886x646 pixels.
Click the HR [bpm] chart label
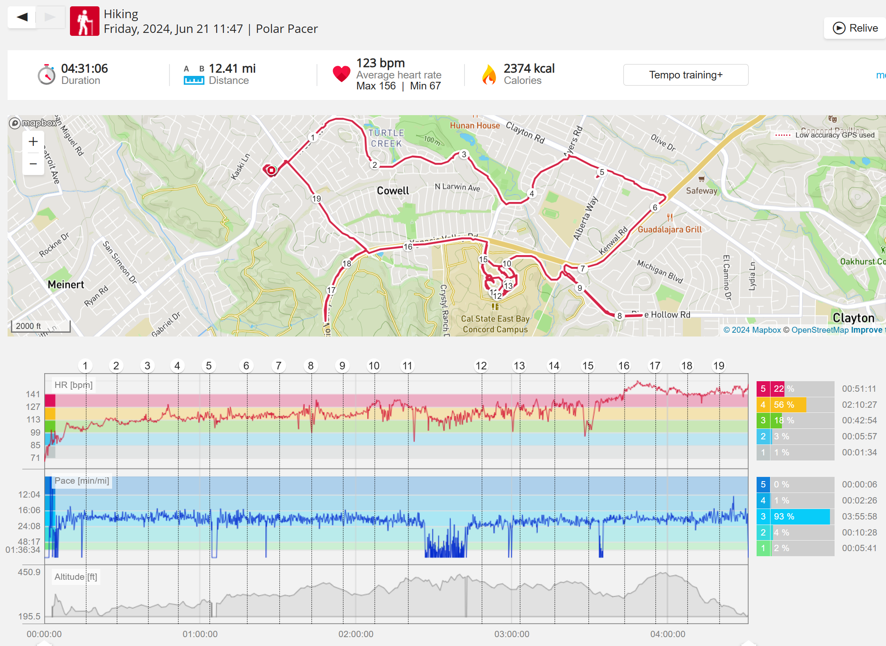[73, 385]
